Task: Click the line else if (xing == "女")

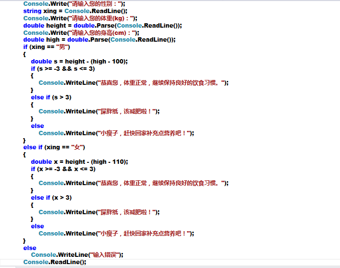Action: [54, 147]
